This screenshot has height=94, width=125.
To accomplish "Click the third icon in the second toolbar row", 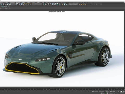I will point(6,7).
